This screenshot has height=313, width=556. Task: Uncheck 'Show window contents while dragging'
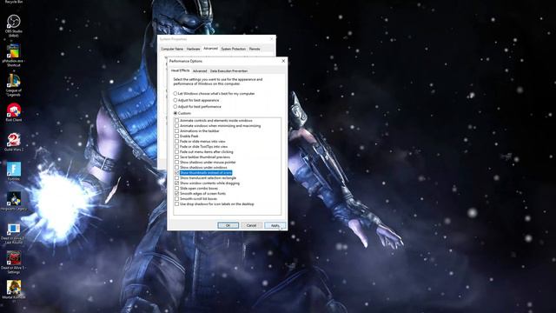click(x=176, y=183)
